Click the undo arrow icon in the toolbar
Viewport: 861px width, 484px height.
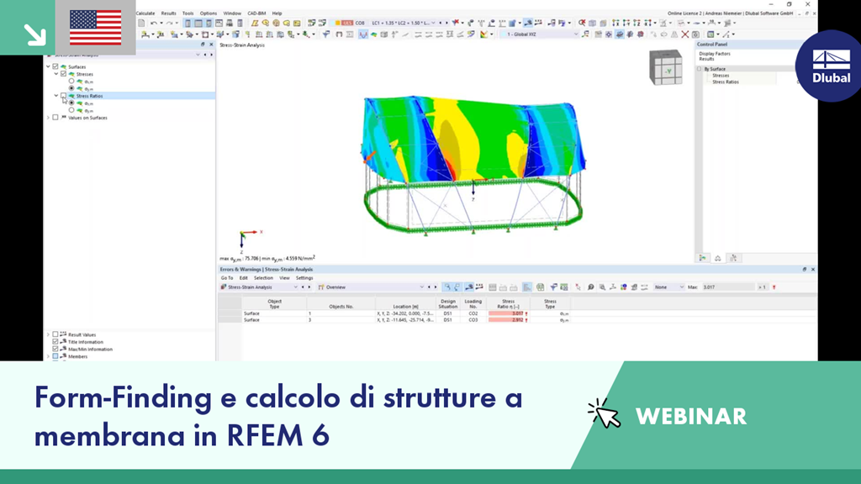coord(153,23)
